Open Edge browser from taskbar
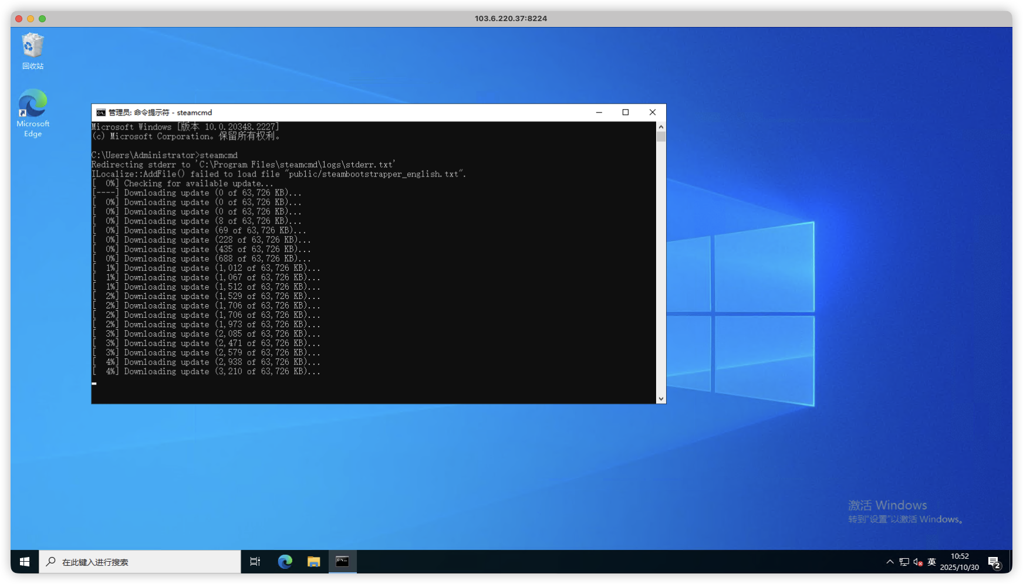This screenshot has height=584, width=1023. pos(285,562)
